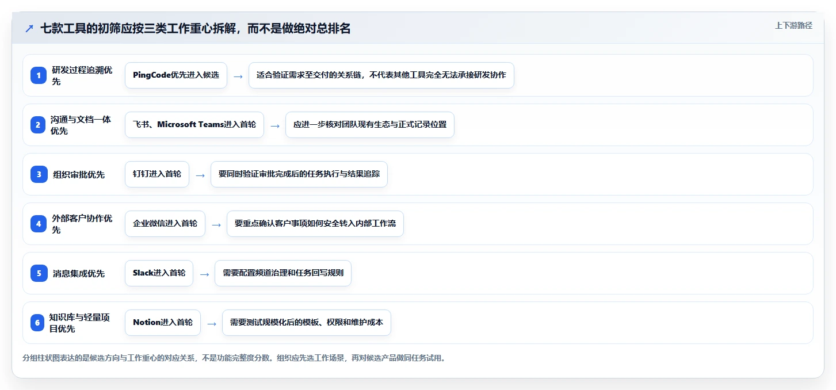
Task: Click number badge 5 for 消息集成优先
Action: (x=39, y=273)
